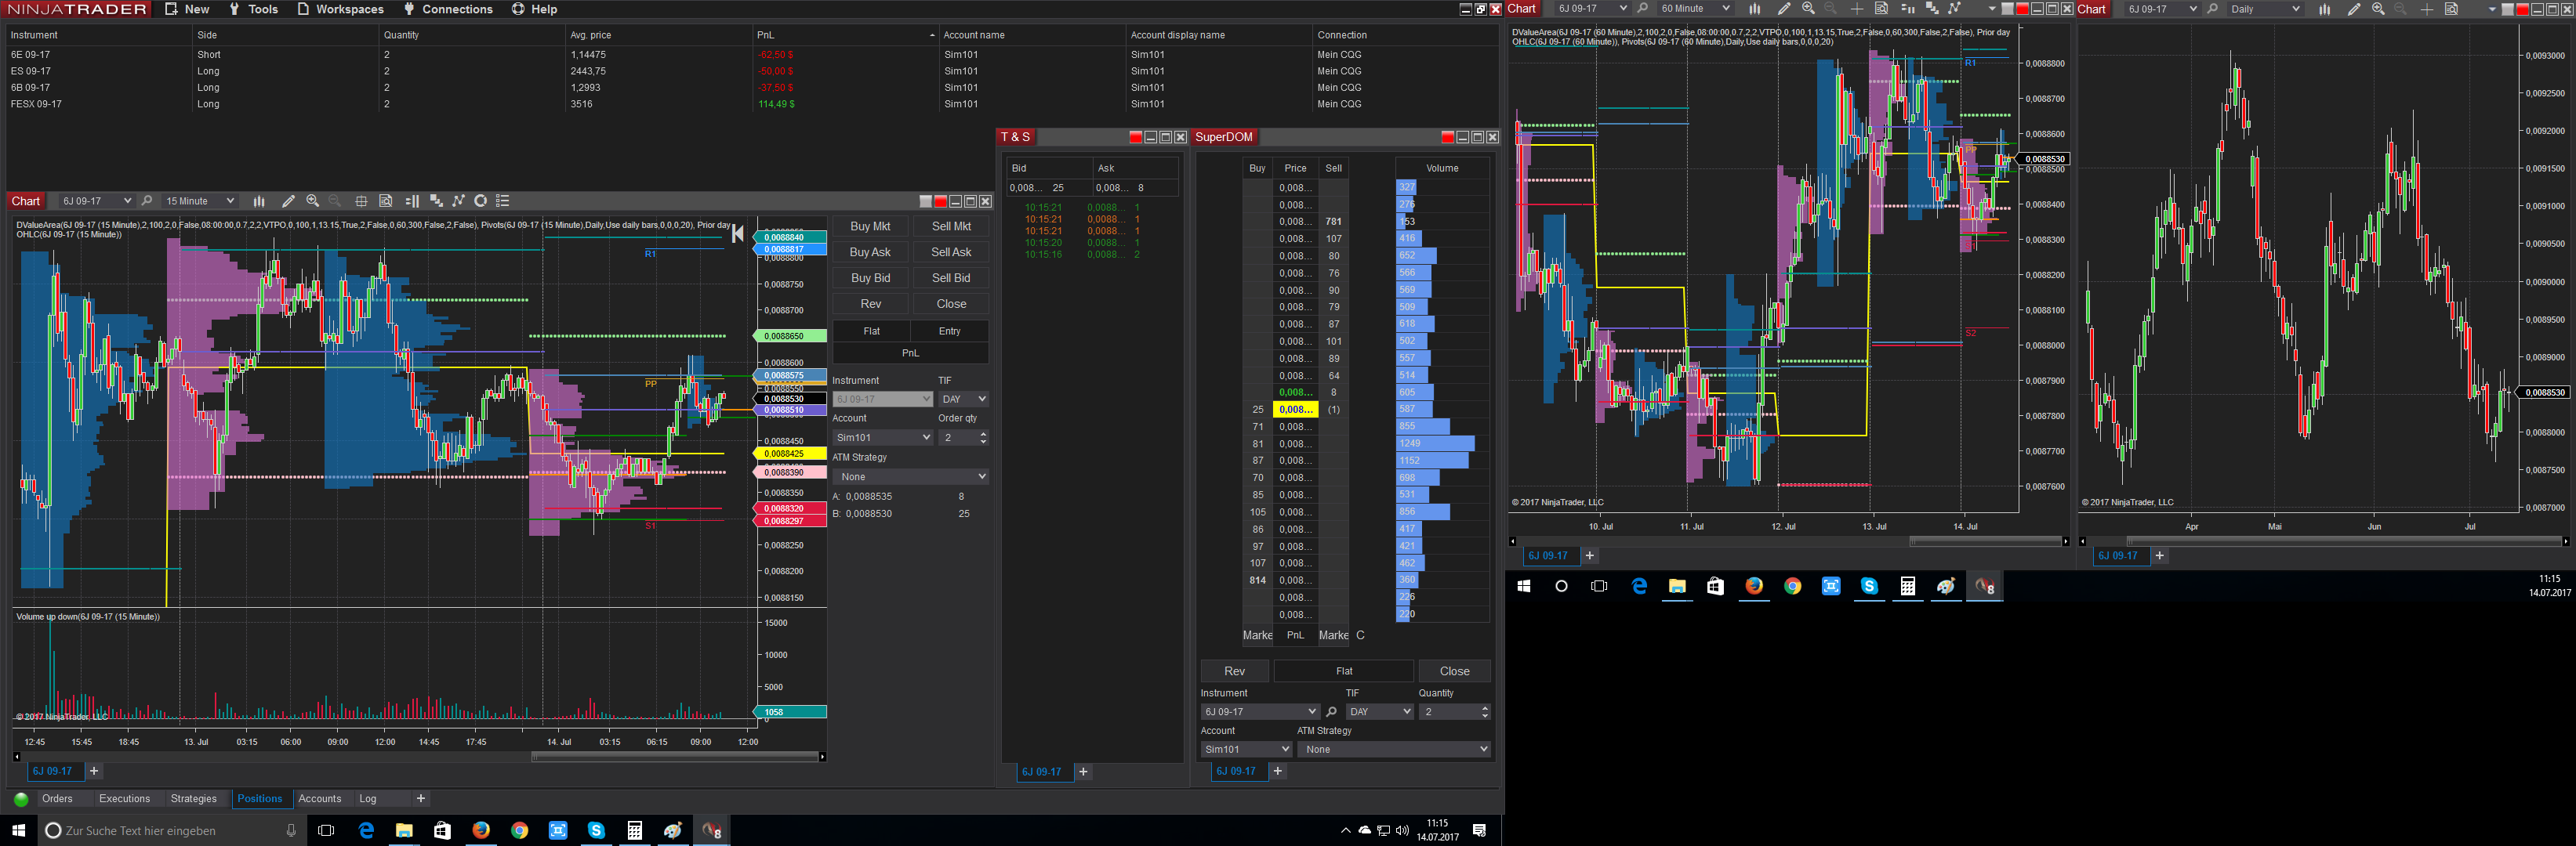
Task: Open Data Box in 60 Minute chart
Action: pos(1881,9)
